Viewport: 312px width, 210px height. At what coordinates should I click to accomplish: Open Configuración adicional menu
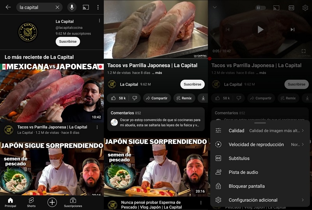pos(260,200)
